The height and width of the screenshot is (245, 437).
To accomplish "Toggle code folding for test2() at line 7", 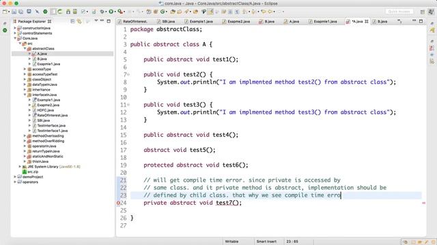I will pyautogui.click(x=128, y=74).
